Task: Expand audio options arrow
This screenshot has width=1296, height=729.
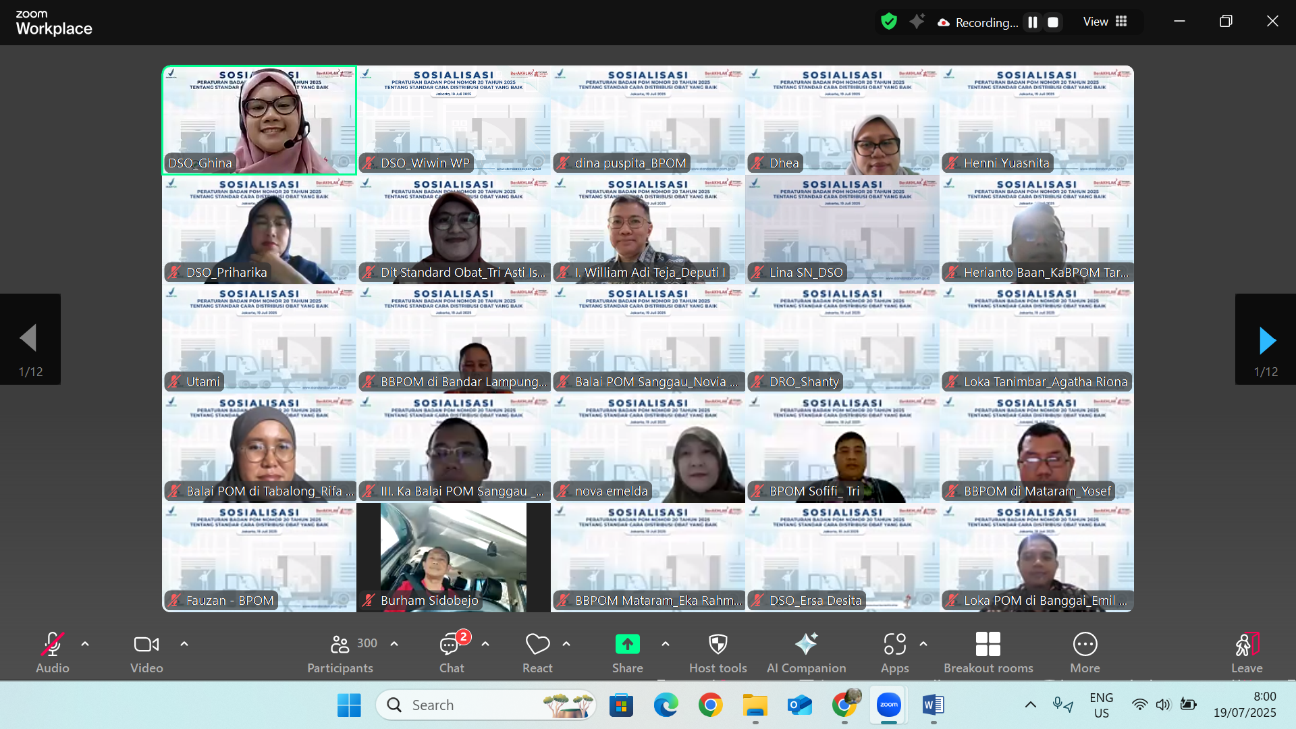Action: tap(85, 644)
